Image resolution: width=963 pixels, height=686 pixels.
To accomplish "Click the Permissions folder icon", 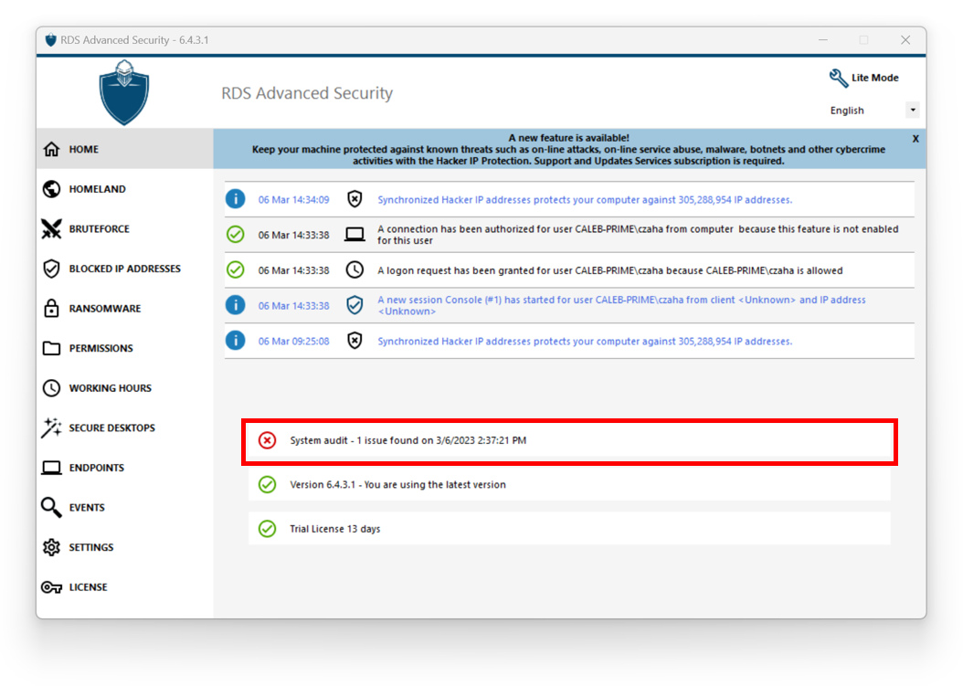I will (x=51, y=348).
